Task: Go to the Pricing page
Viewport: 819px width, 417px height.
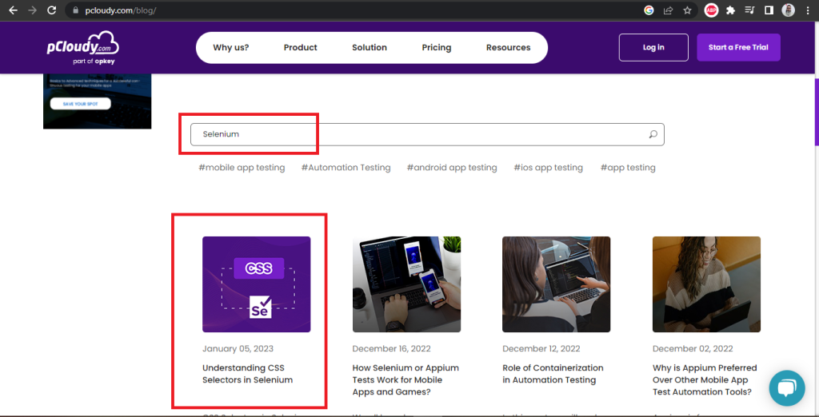Action: pyautogui.click(x=437, y=47)
